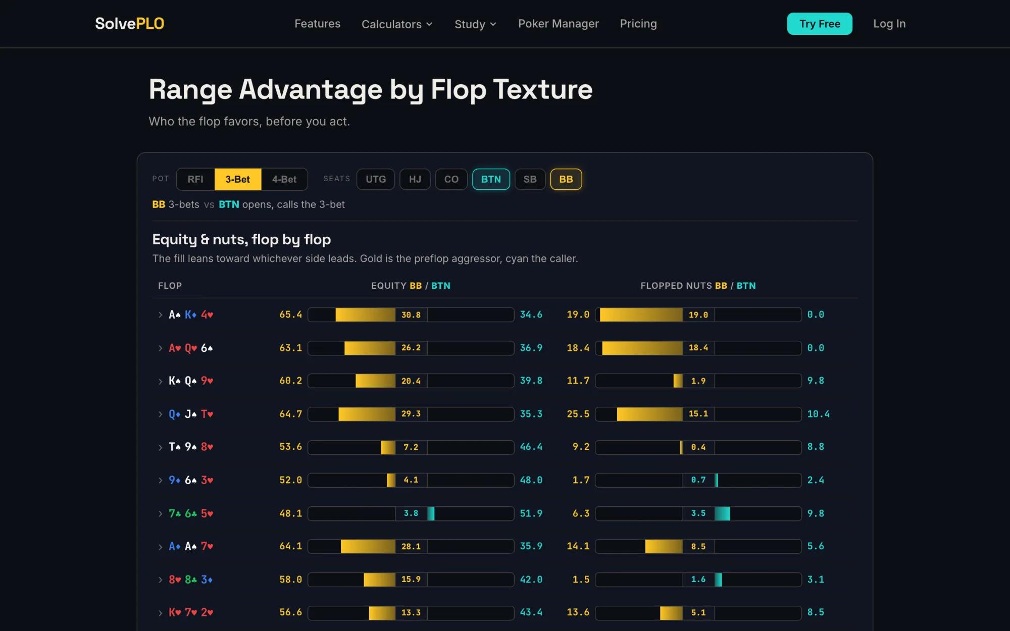Click the 'BB 3-bets vs BTN opens' description

(248, 204)
